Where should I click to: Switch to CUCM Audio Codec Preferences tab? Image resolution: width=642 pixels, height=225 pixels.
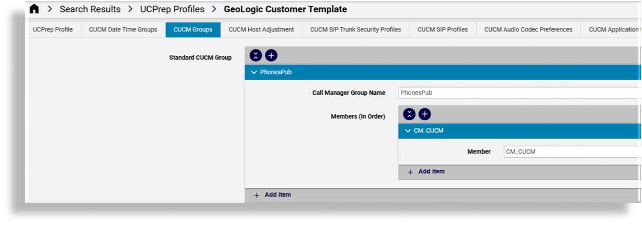(x=528, y=30)
